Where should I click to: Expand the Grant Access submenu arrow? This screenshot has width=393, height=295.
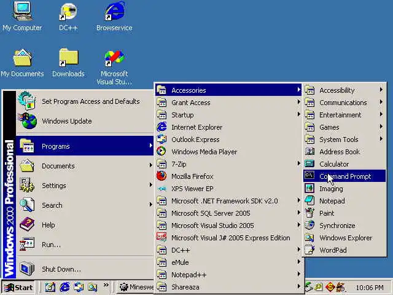[x=298, y=102]
